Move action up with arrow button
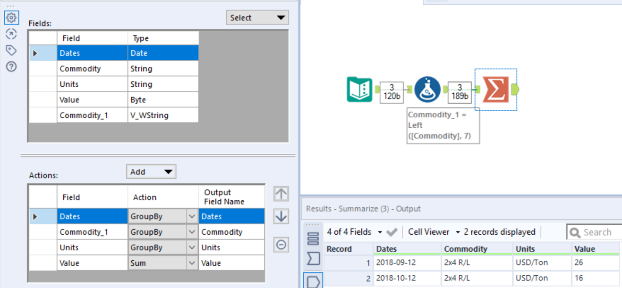622x288 pixels. 281,193
